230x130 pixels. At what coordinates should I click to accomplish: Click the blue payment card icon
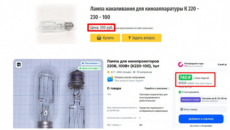(110, 79)
